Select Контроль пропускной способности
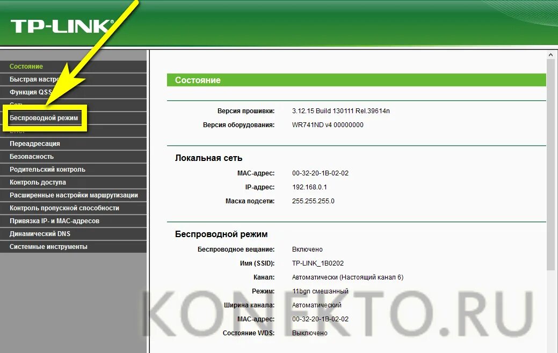 pyautogui.click(x=73, y=208)
